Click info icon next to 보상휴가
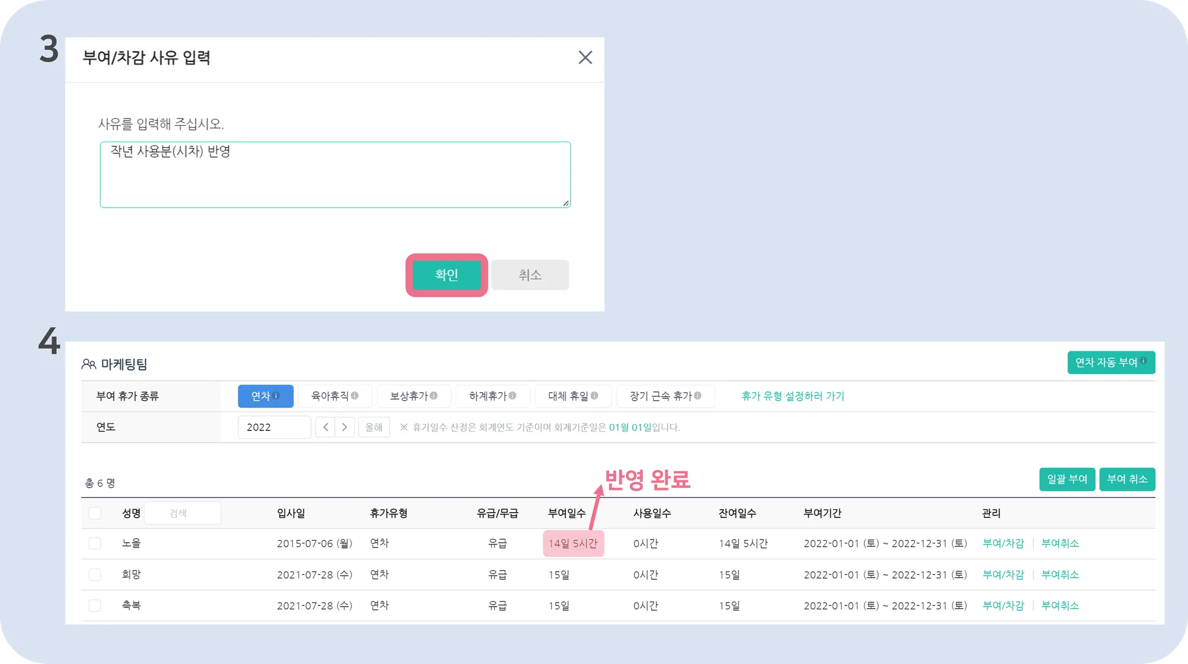Image resolution: width=1188 pixels, height=664 pixels. click(x=434, y=396)
